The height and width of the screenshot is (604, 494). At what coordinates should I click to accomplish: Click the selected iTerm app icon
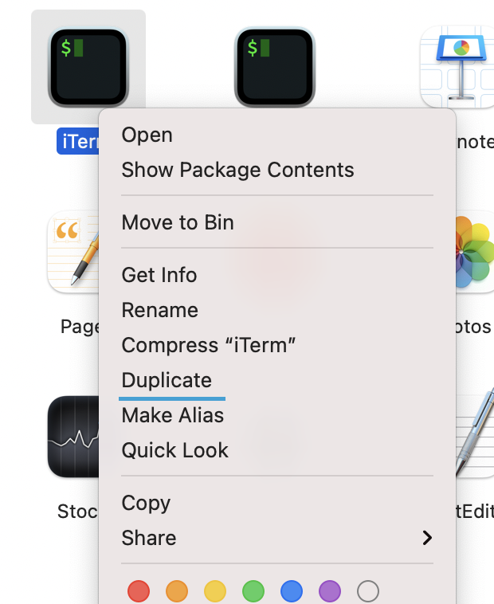click(x=88, y=67)
